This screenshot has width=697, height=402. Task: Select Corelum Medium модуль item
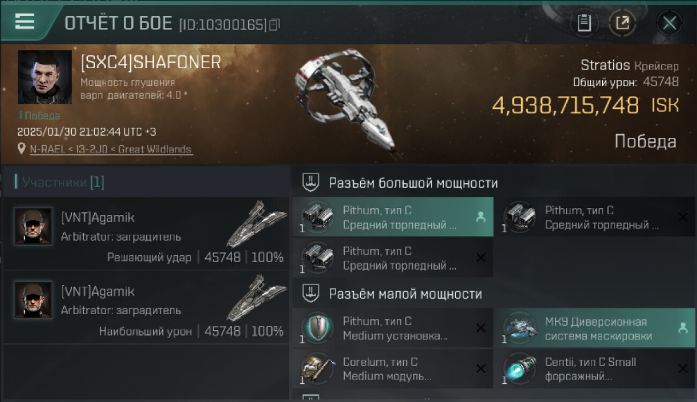point(393,369)
